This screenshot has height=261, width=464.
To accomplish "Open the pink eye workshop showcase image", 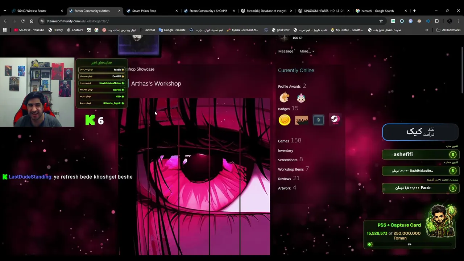I will click(x=194, y=177).
